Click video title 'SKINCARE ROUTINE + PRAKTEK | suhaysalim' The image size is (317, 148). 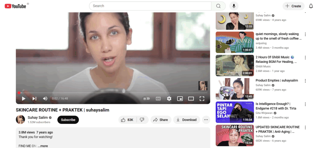(x=63, y=110)
